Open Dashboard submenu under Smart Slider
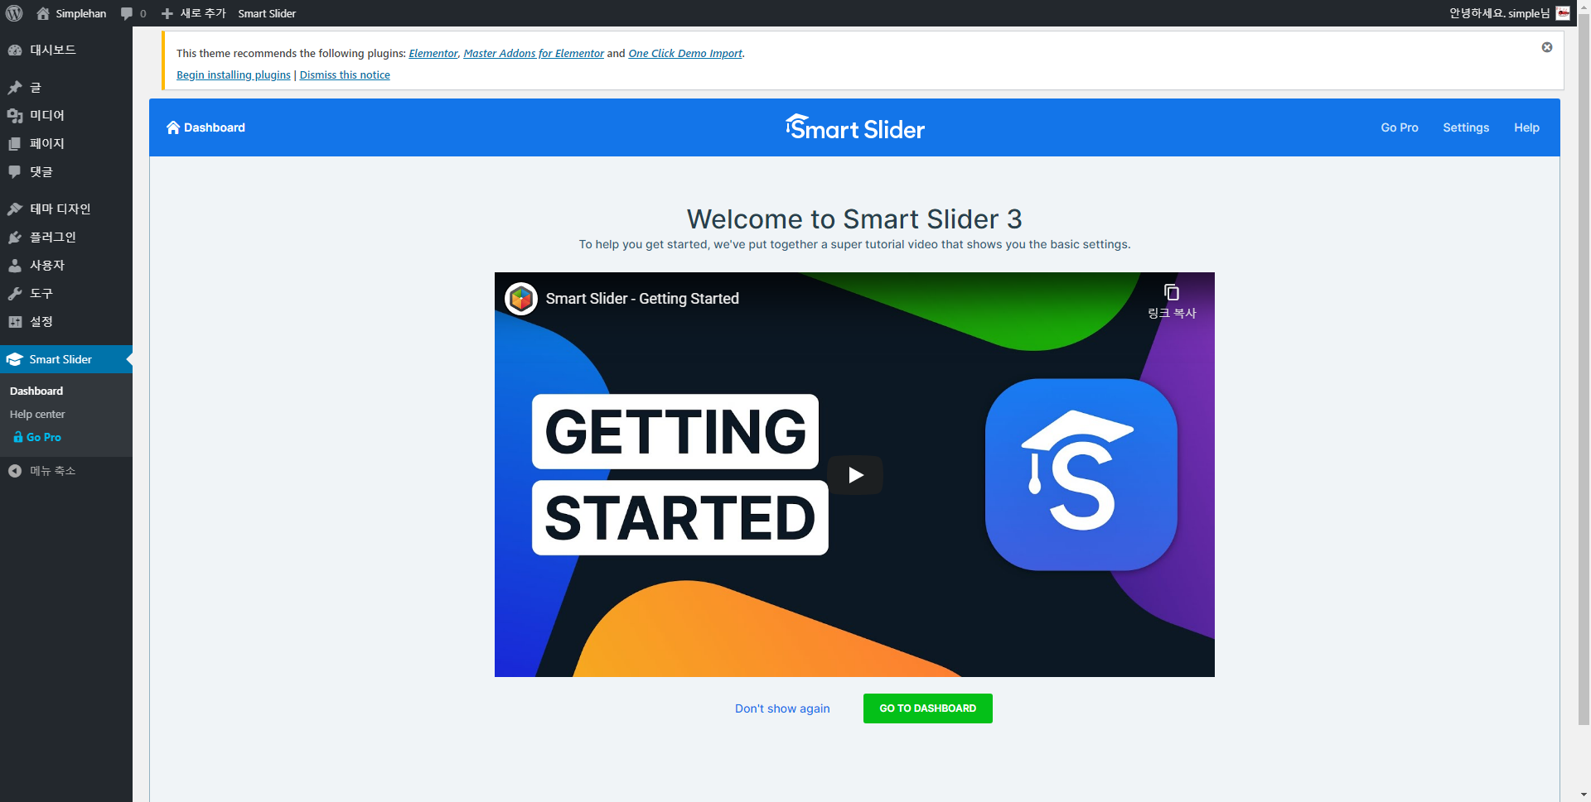The height and width of the screenshot is (802, 1591). (36, 391)
